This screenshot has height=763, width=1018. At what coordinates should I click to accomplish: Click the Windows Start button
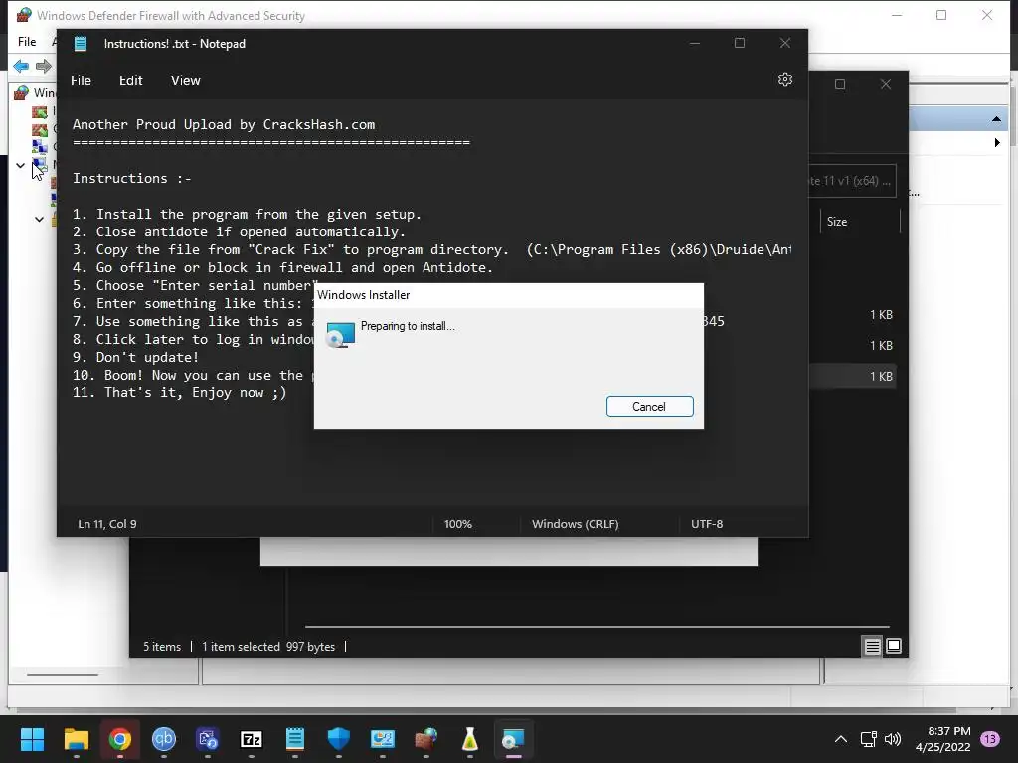32,739
